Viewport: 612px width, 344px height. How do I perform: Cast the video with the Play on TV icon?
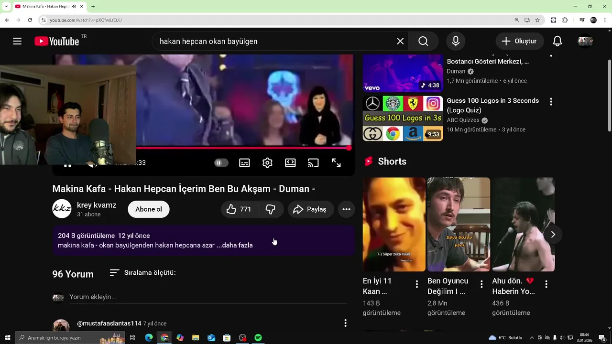[x=313, y=163]
